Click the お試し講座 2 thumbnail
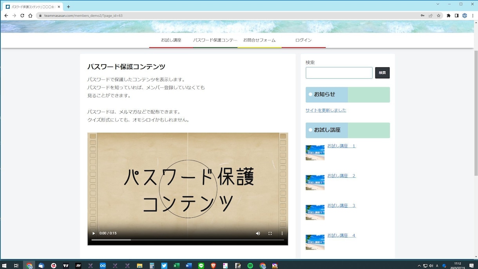This screenshot has width=478, height=269. pos(315,182)
